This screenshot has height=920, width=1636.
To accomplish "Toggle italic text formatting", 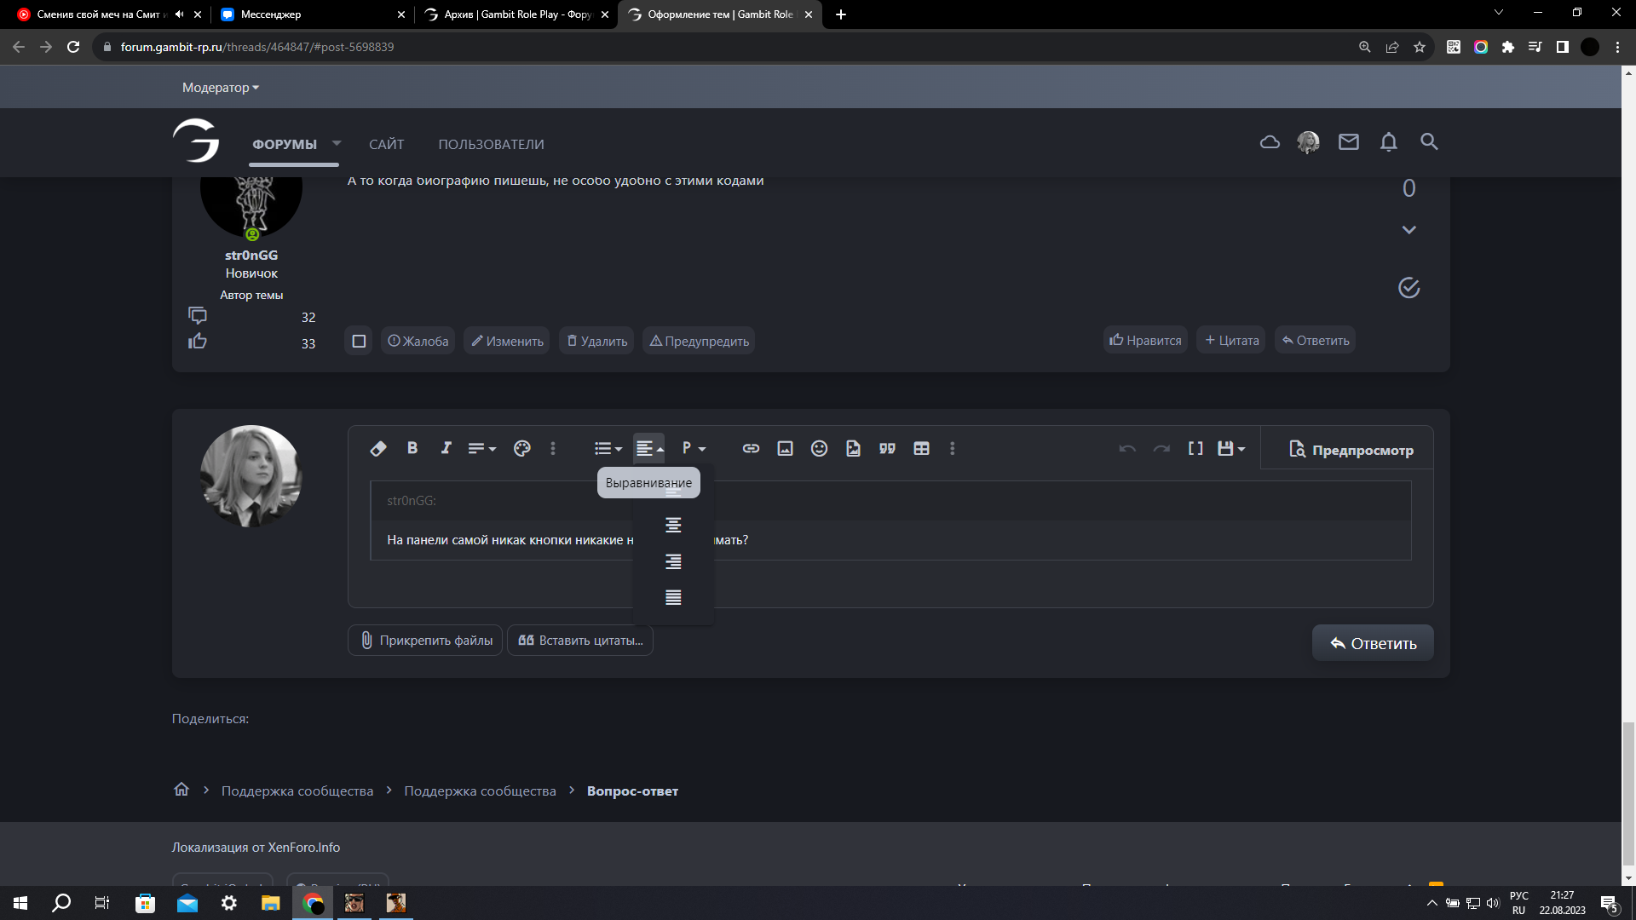I will click(446, 448).
